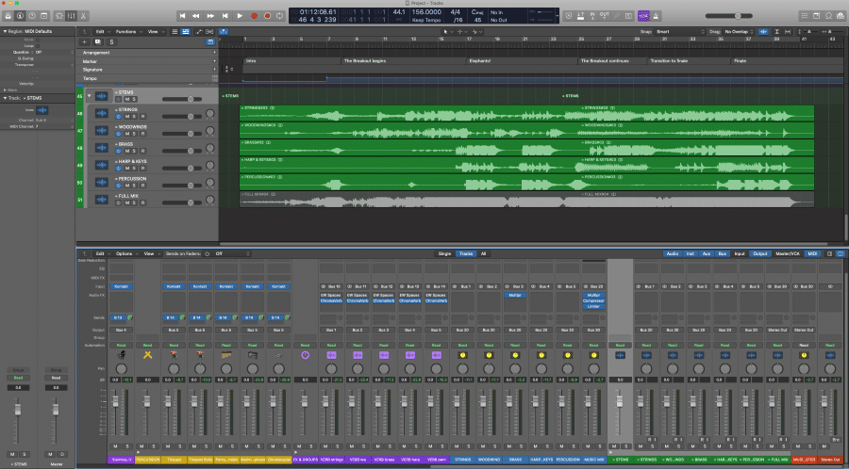Open Quick Help question mark button
Image resolution: width=849 pixels, height=469 pixels.
point(32,16)
